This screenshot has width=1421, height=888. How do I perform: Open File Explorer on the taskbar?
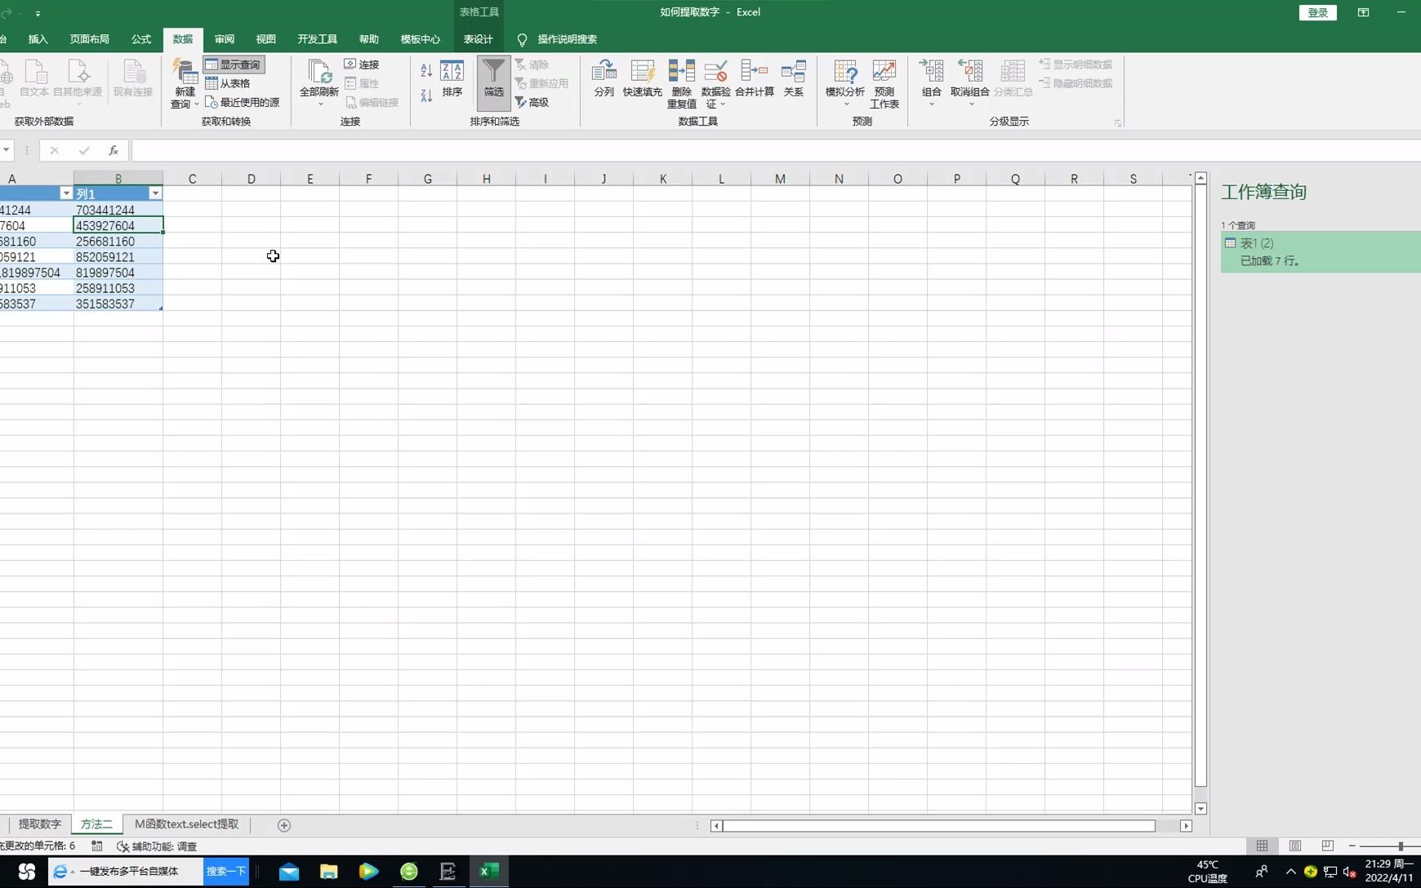point(328,872)
